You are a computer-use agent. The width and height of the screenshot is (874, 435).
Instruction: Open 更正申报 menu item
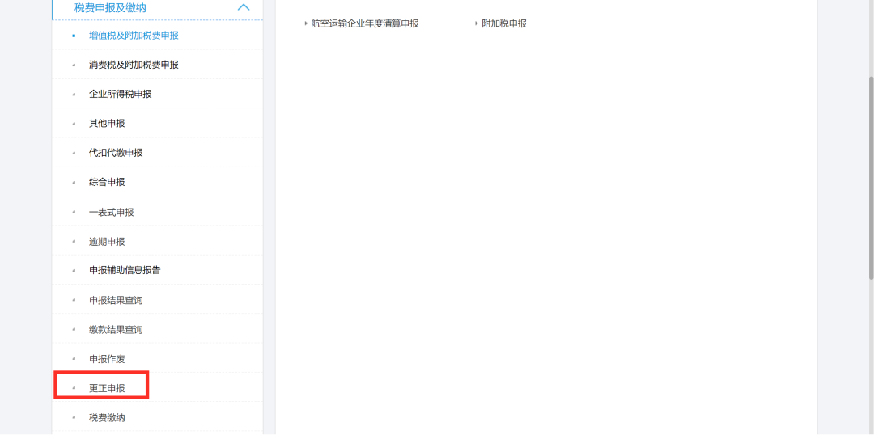[x=107, y=388]
